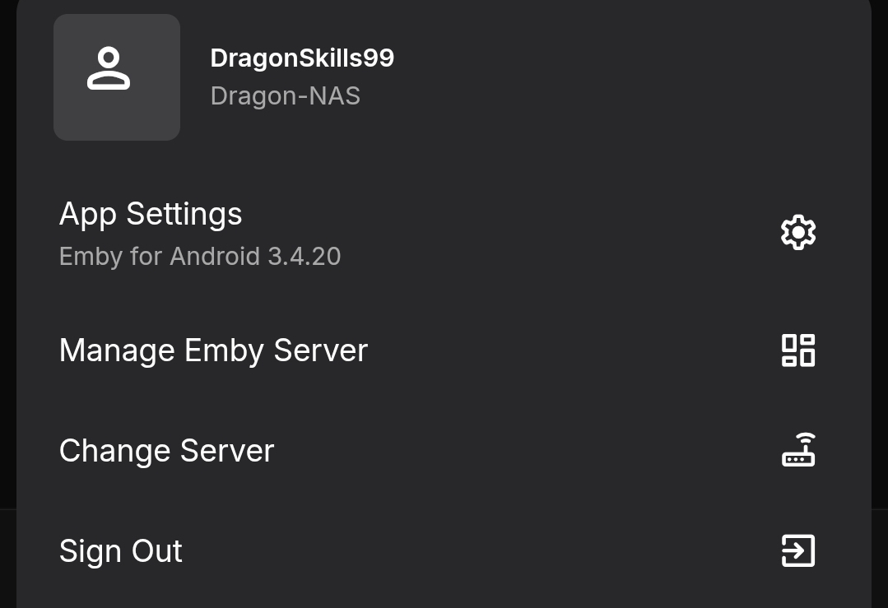Select the DragonSkills99 username
888x608 pixels.
[302, 58]
